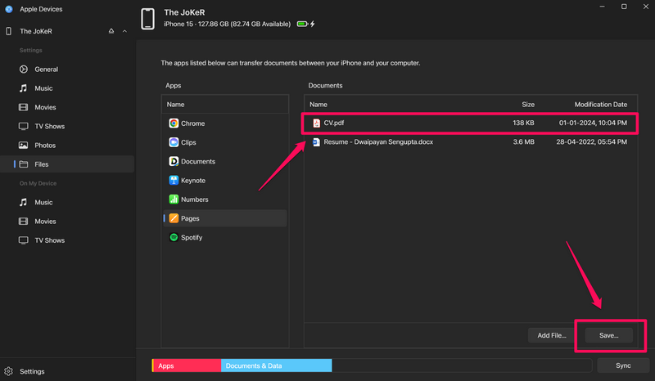Click the Documents app icon
This screenshot has height=381, width=655.
pyautogui.click(x=174, y=162)
